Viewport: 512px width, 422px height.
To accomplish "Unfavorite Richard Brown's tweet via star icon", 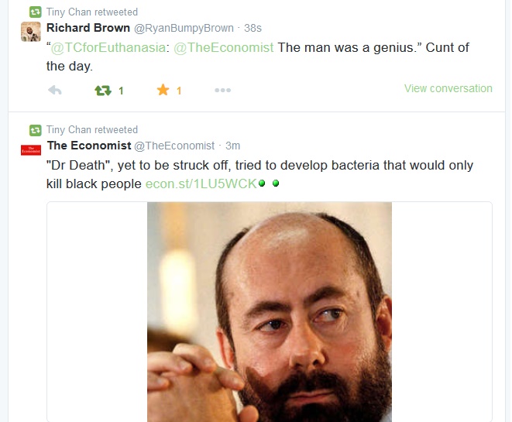I will pos(163,90).
